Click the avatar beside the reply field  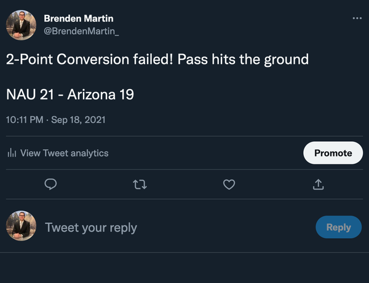pos(21,227)
